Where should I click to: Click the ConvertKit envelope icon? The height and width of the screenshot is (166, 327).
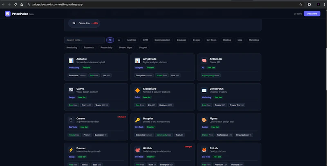204,90
